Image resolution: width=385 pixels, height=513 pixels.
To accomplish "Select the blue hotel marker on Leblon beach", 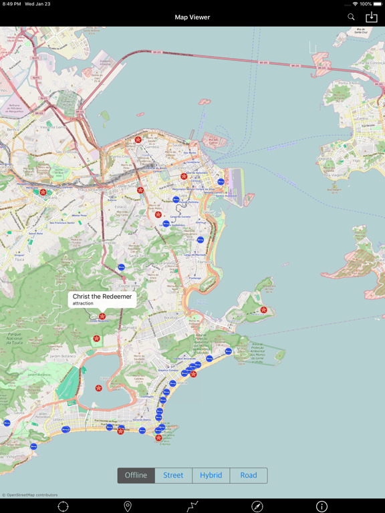I will tap(66, 430).
